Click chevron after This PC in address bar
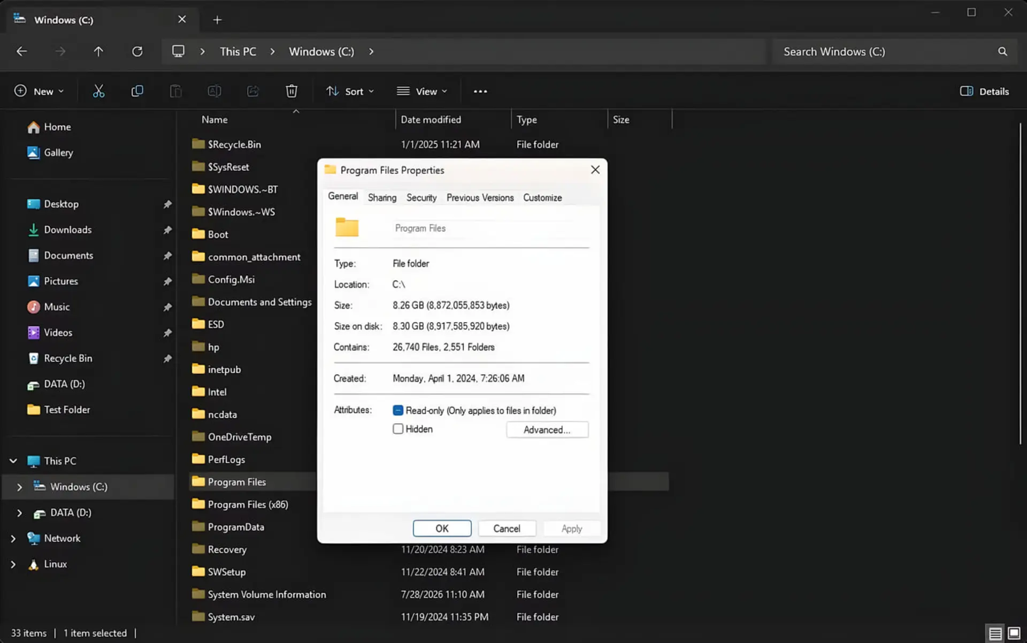 click(x=273, y=51)
